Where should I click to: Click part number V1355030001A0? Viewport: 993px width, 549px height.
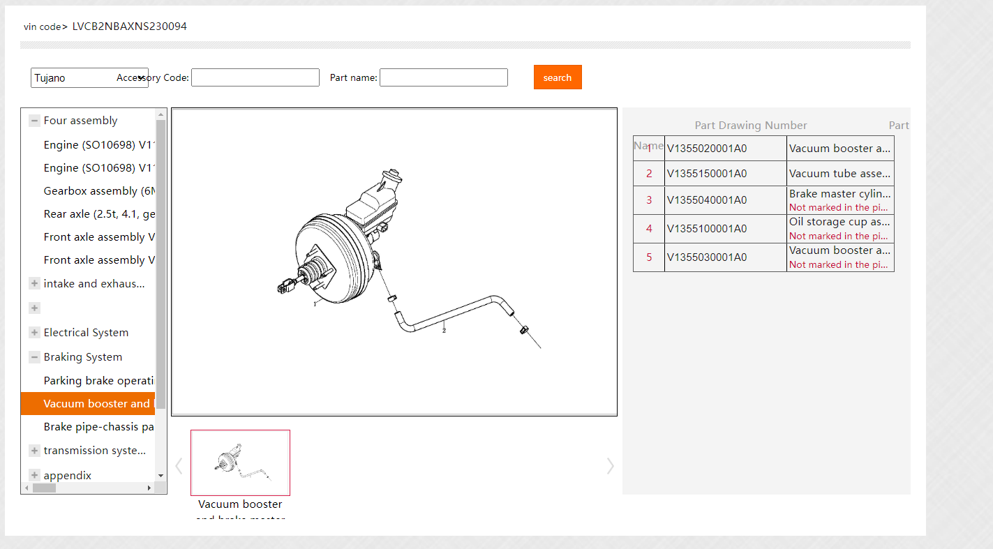coord(707,257)
